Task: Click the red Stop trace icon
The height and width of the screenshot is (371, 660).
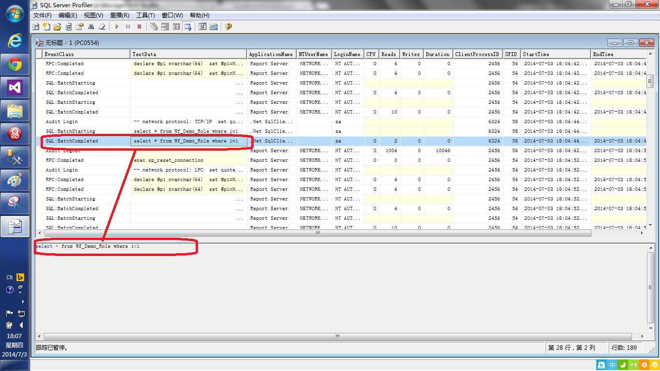Action: (139, 27)
